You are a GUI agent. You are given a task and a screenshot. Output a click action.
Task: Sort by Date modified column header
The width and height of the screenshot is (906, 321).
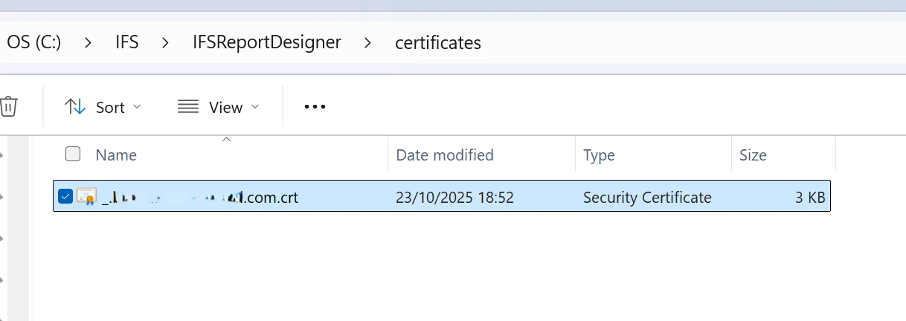tap(445, 155)
